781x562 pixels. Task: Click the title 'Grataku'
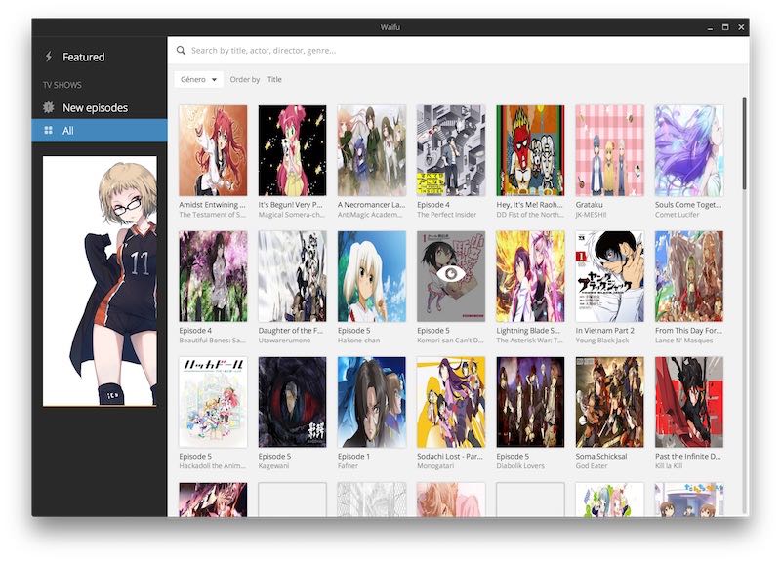click(590, 205)
